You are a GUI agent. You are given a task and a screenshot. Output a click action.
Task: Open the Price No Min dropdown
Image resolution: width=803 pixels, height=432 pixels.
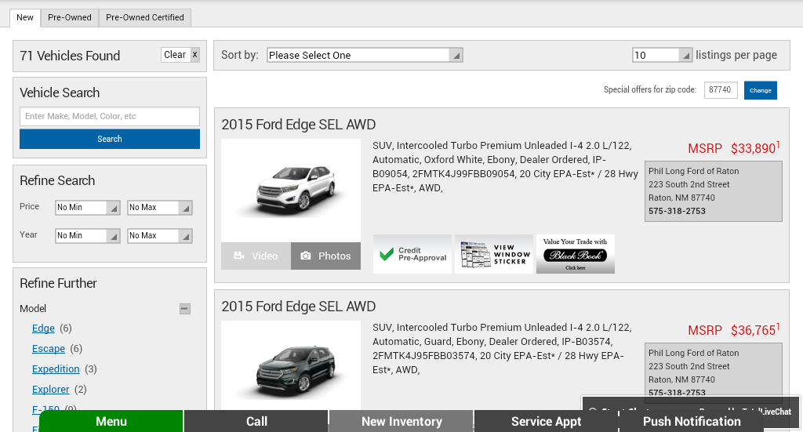88,207
